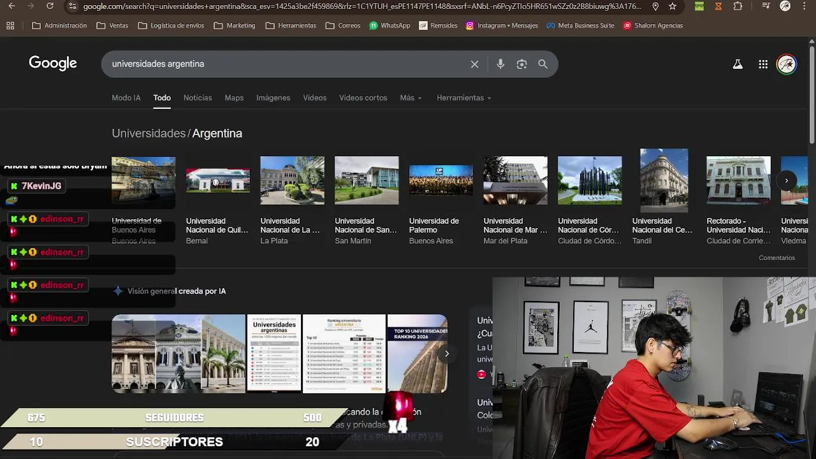Switch to the Noticias tab
The image size is (816, 459).
198,98
